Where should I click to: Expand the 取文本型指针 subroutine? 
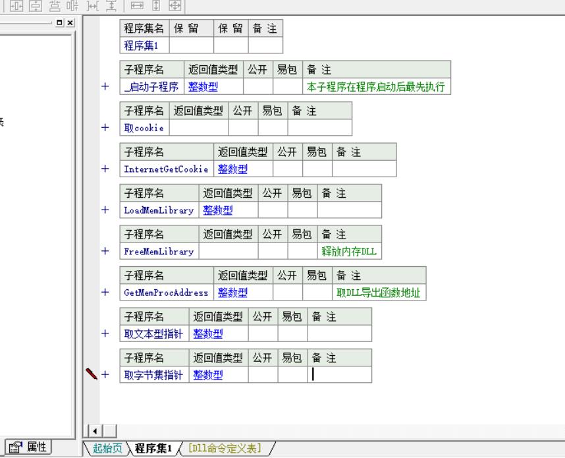click(105, 333)
